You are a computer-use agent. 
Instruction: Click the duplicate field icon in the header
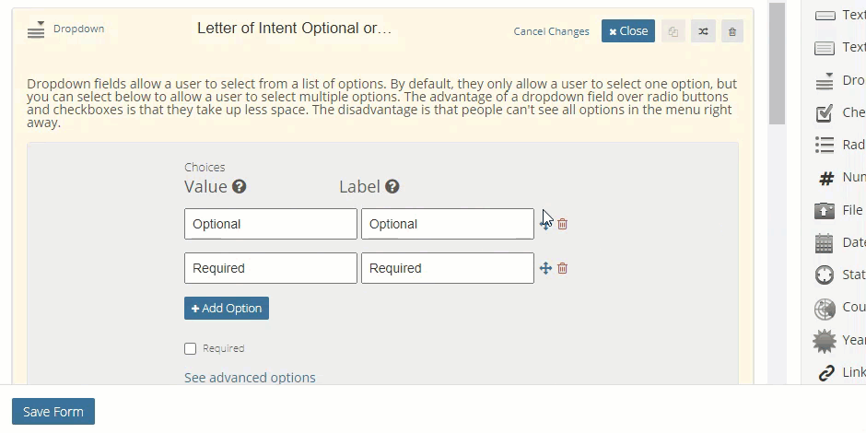(673, 31)
